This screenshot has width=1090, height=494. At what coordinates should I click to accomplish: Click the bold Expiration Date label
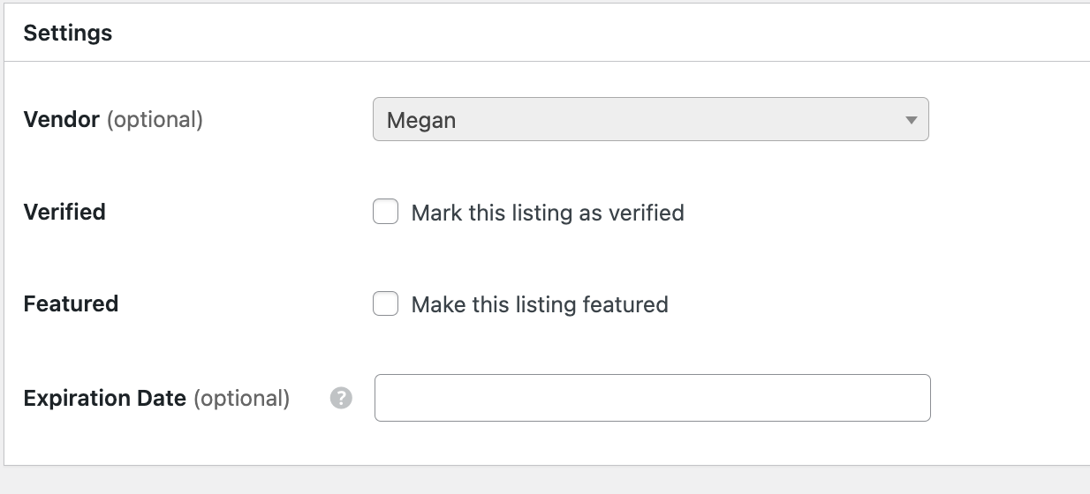[105, 398]
